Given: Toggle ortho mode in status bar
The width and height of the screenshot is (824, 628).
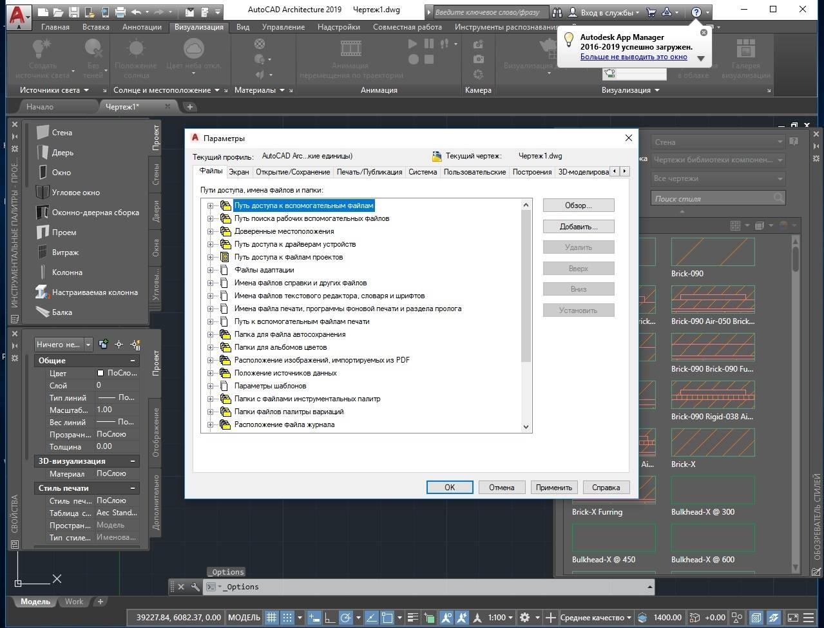Looking at the screenshot, I should click(330, 617).
